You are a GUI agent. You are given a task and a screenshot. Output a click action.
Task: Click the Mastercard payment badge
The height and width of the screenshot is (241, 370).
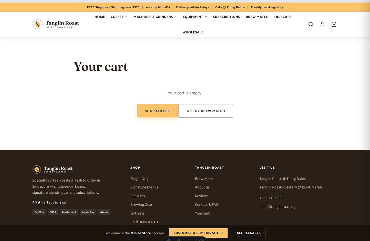click(x=69, y=212)
